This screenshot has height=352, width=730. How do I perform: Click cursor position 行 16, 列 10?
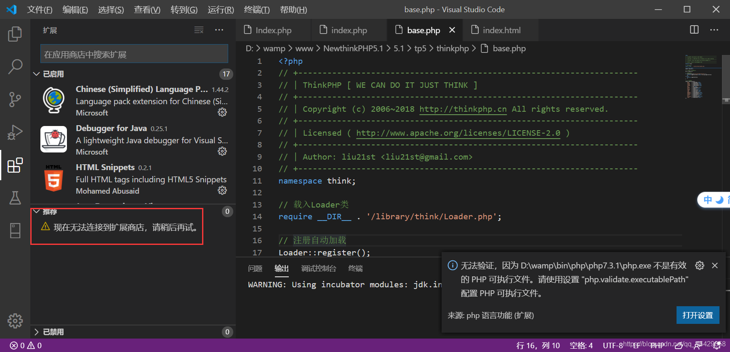click(538, 345)
